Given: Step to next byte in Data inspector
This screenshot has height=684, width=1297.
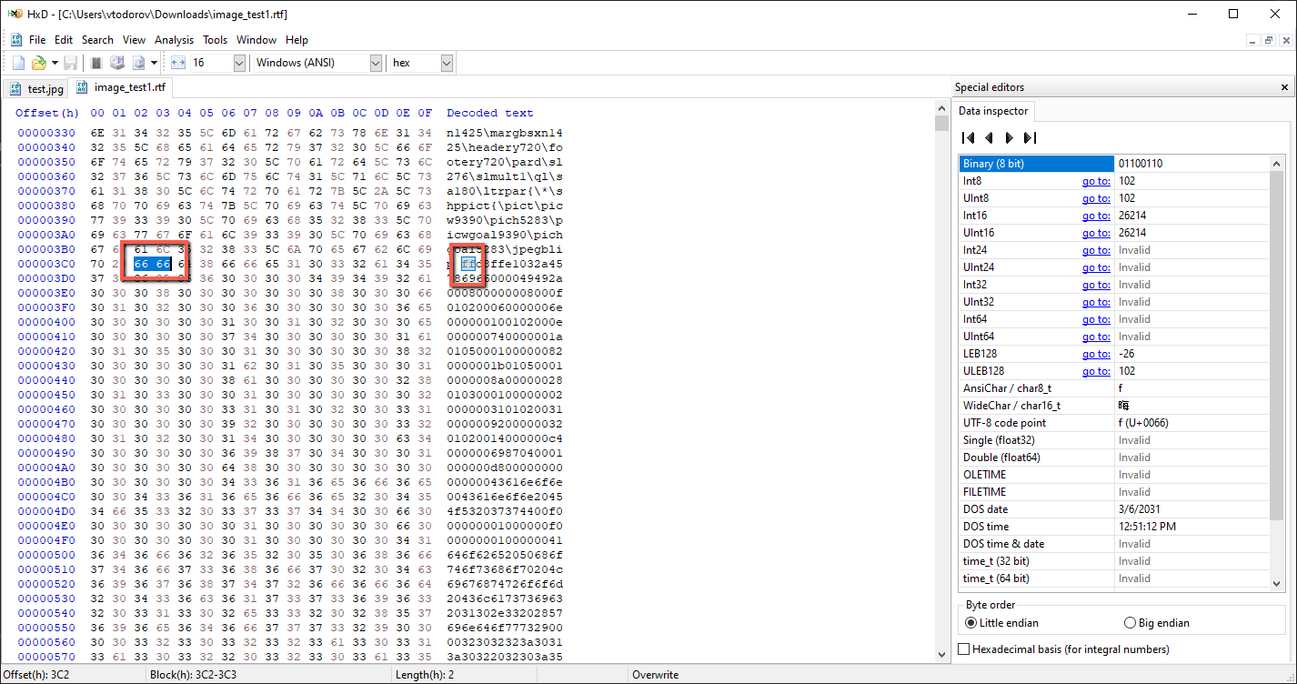Looking at the screenshot, I should tap(1009, 138).
